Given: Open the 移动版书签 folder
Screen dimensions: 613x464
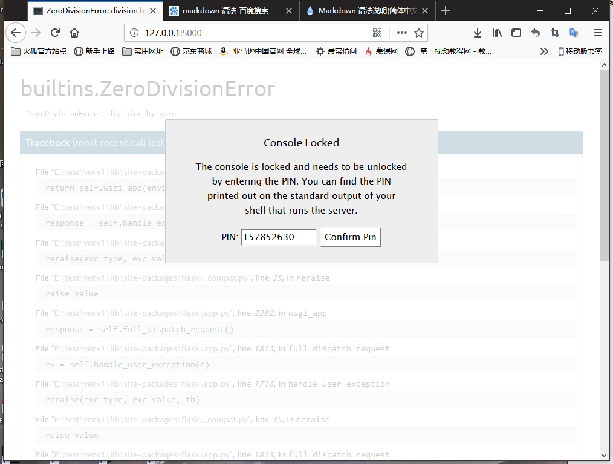Looking at the screenshot, I should [x=580, y=51].
